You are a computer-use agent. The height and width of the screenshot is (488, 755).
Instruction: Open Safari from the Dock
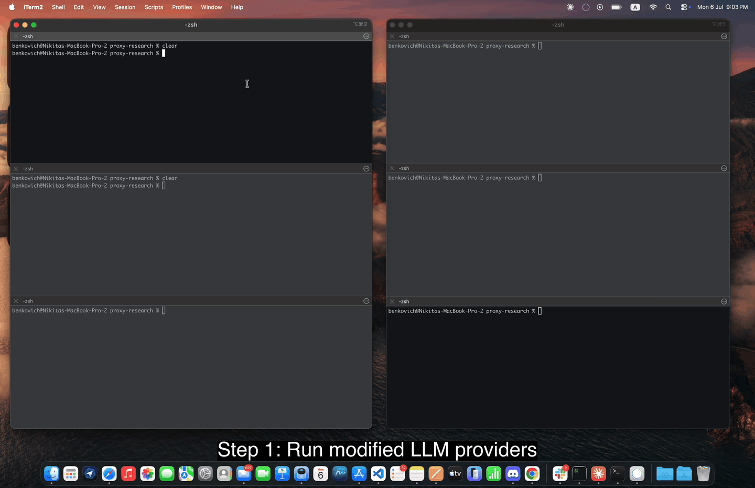coord(109,474)
